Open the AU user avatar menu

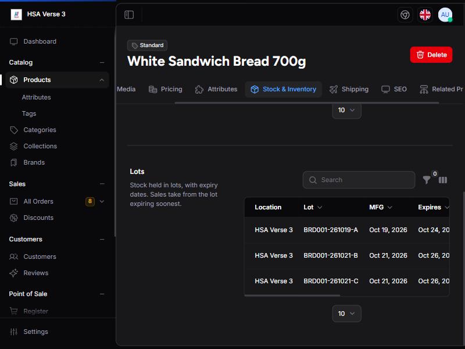point(445,15)
